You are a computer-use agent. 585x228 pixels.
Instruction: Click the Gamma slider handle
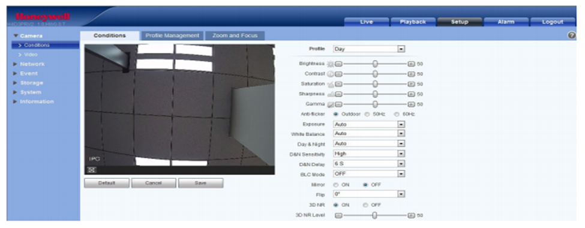(x=376, y=104)
